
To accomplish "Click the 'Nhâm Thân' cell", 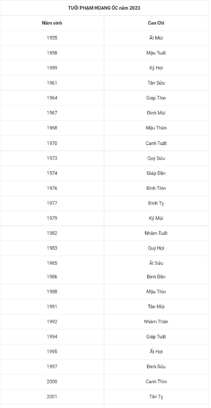I will (156, 322).
